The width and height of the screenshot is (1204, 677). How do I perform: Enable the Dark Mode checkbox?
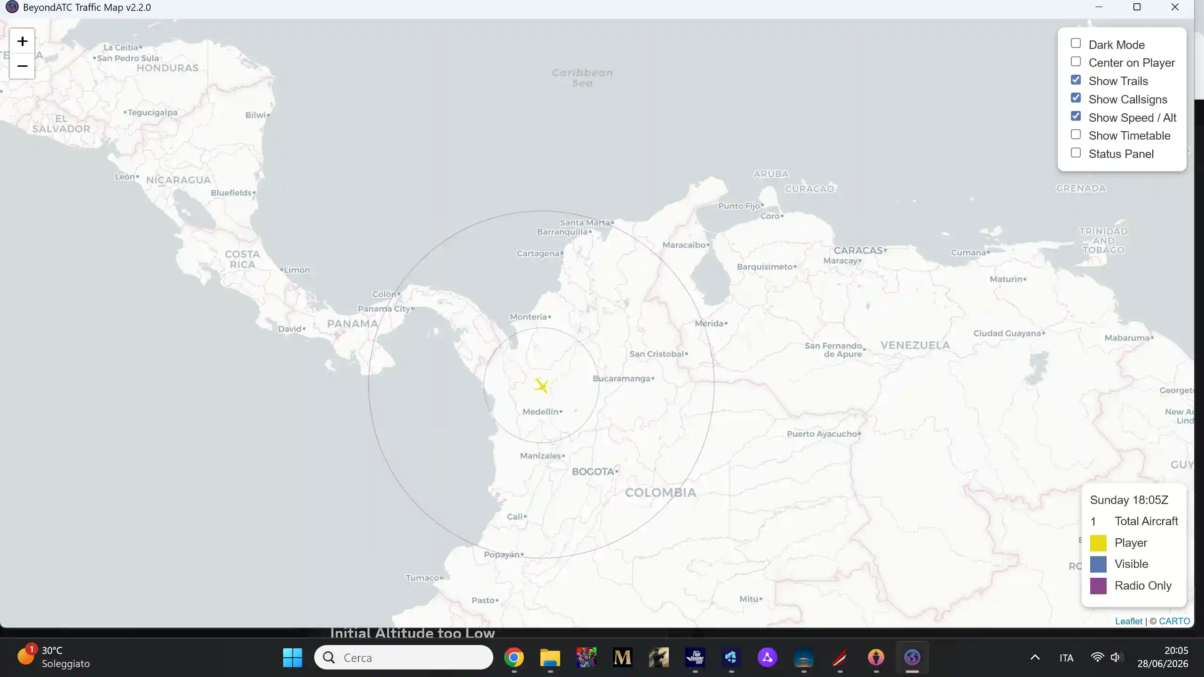point(1076,44)
